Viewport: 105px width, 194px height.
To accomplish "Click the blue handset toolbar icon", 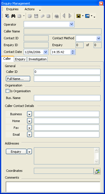I will [87, 16].
